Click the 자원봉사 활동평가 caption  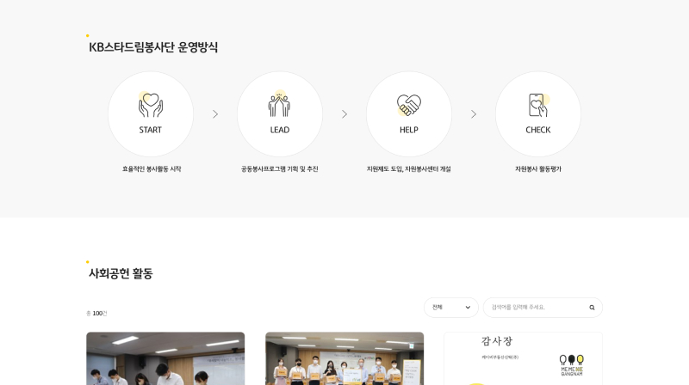coord(538,168)
